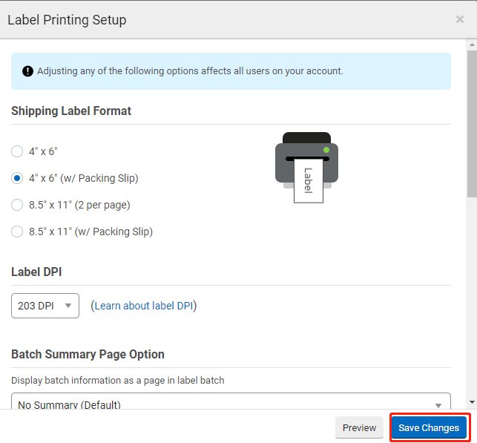Click the scrollbar down arrow

pyautogui.click(x=472, y=401)
